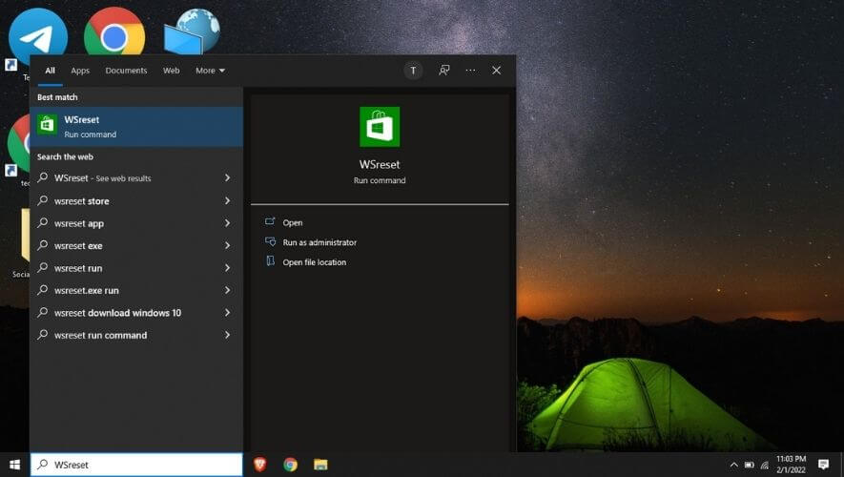Click Run as administrator
The height and width of the screenshot is (477, 844).
pyautogui.click(x=319, y=242)
